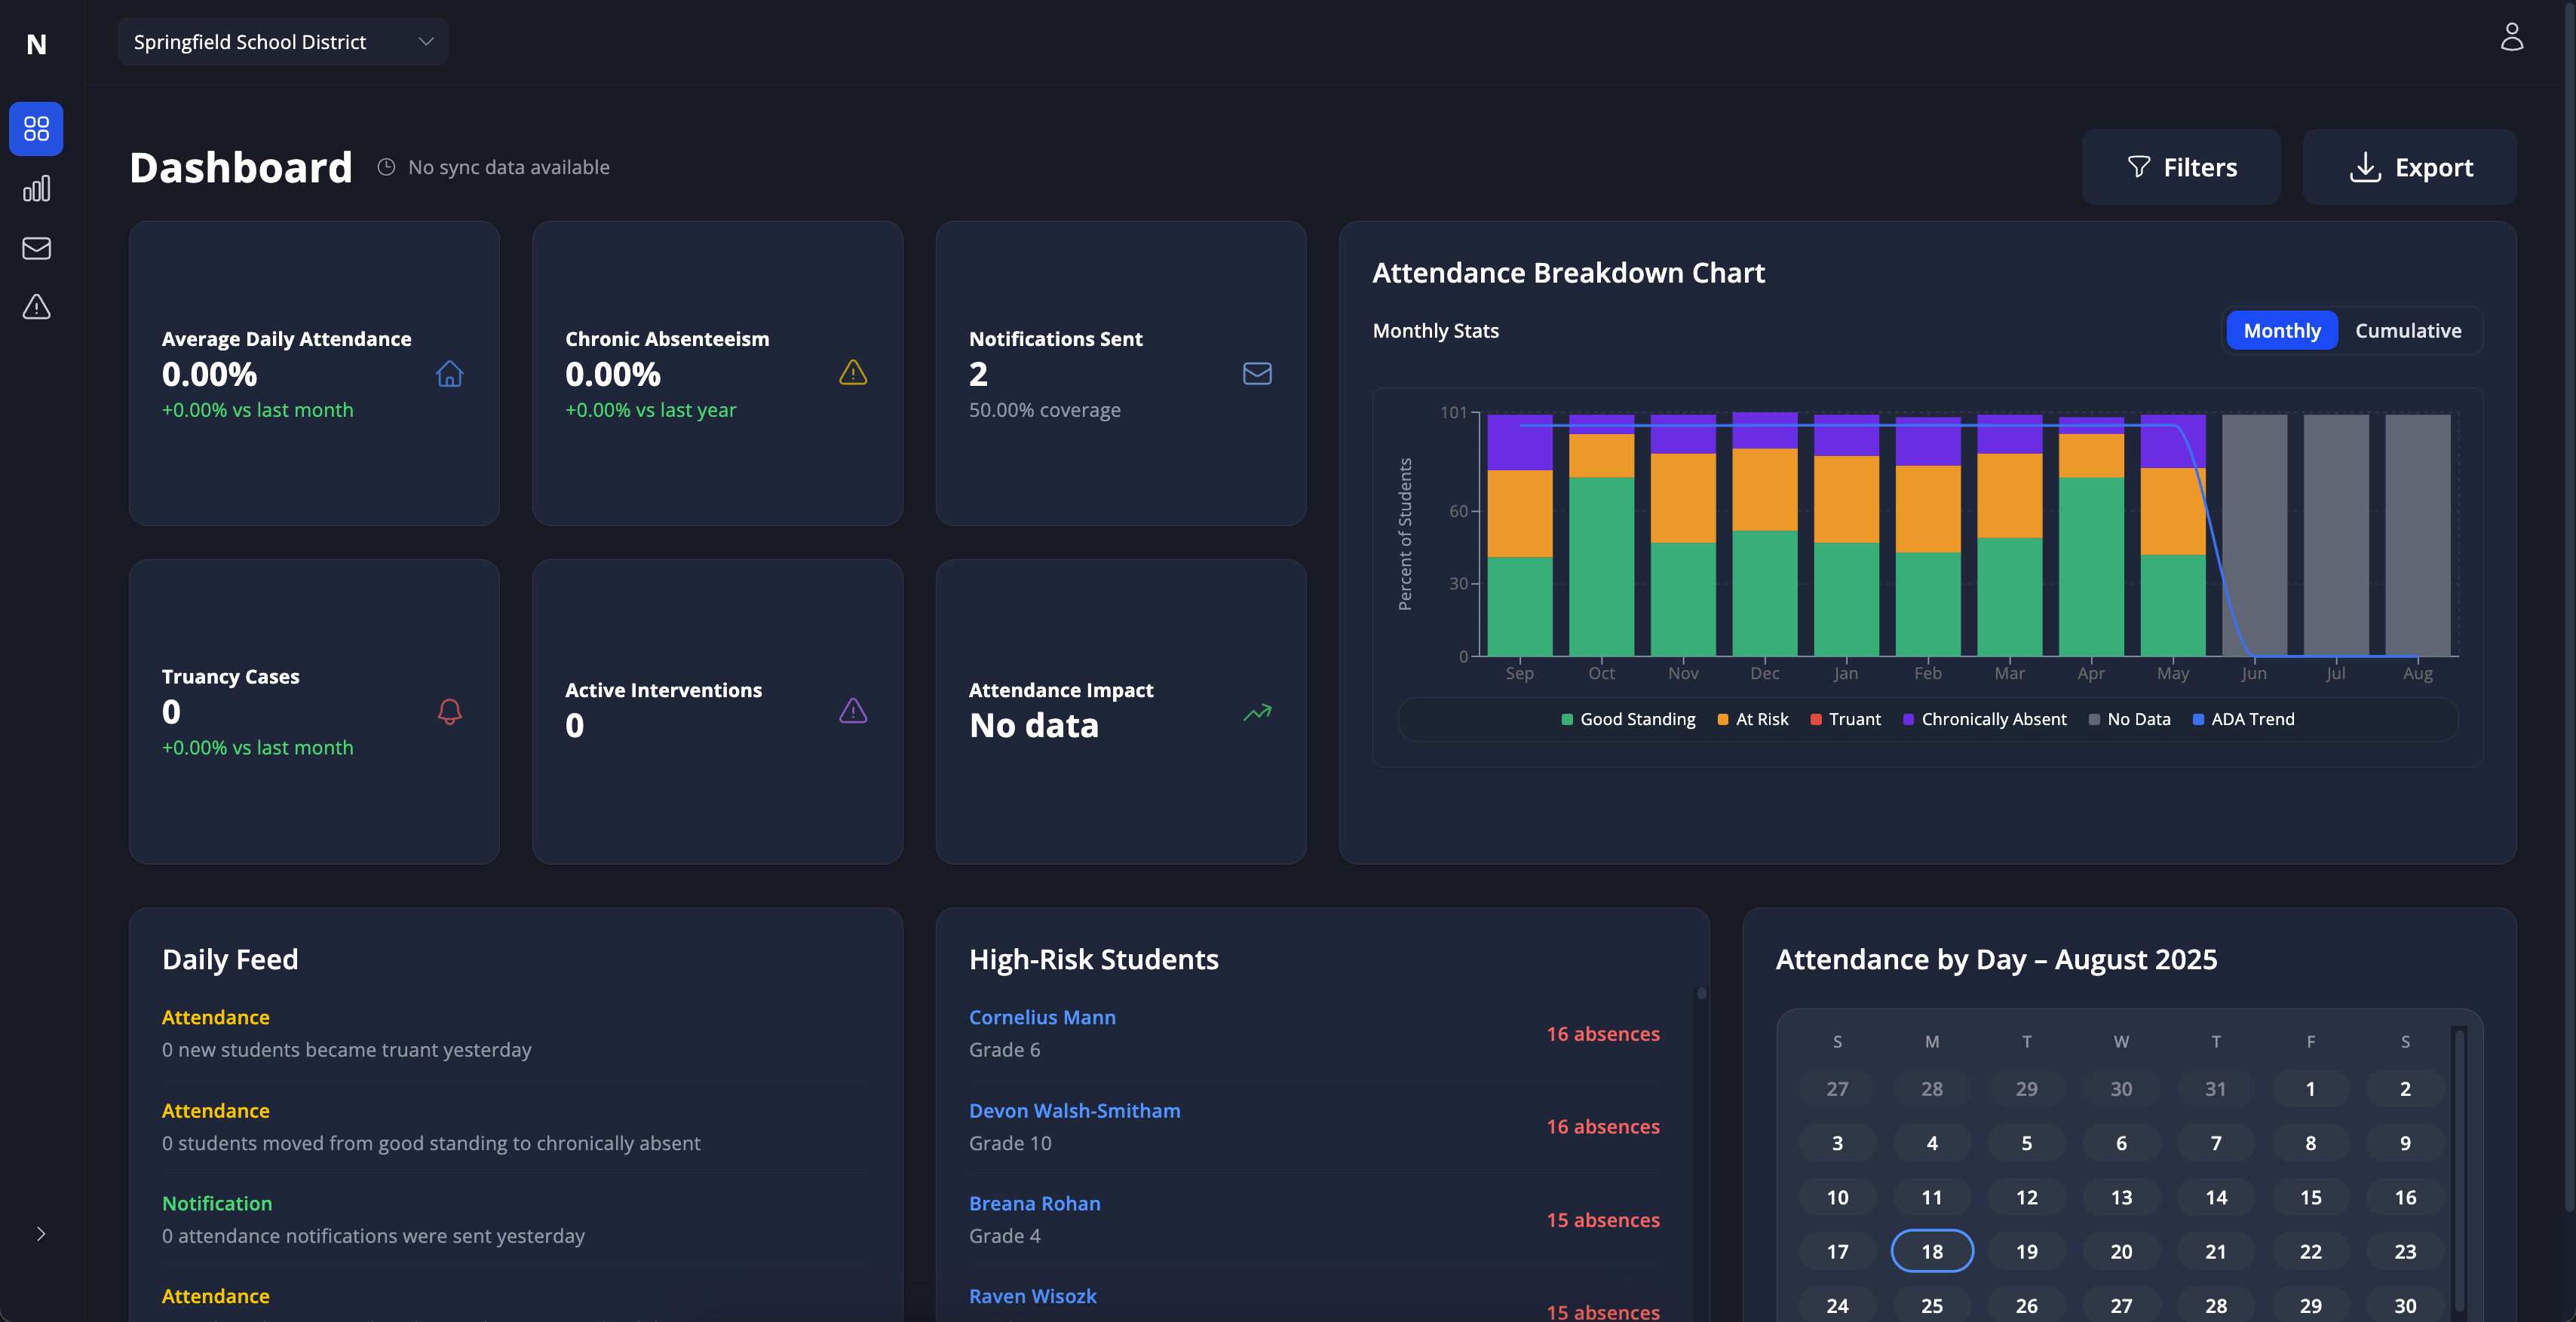Image resolution: width=2576 pixels, height=1322 pixels.
Task: Open the mail sidebar icon
Action: tap(36, 248)
